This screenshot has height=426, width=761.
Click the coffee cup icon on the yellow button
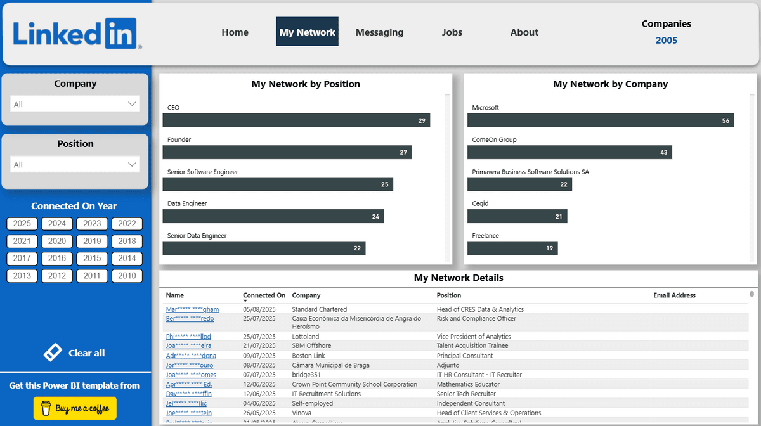46,408
